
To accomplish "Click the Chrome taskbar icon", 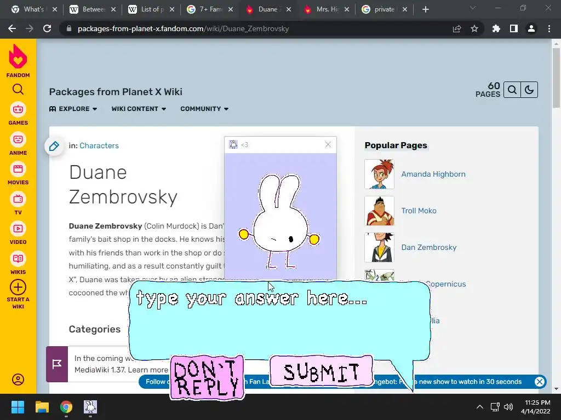I will click(66, 407).
